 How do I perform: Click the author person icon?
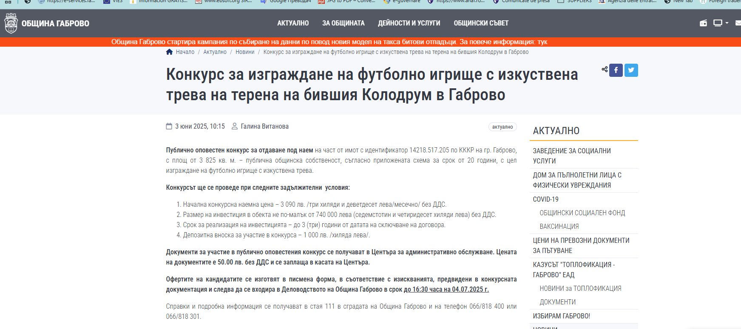click(x=234, y=126)
